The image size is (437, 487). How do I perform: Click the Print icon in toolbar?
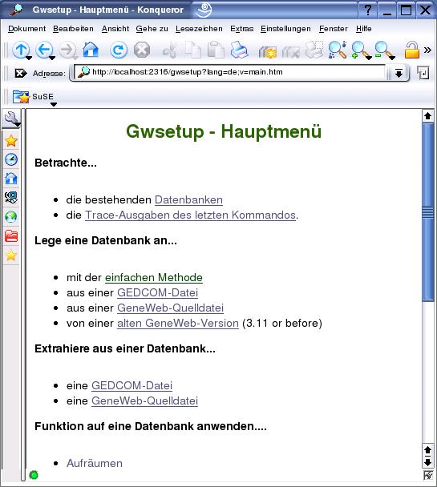[x=239, y=50]
